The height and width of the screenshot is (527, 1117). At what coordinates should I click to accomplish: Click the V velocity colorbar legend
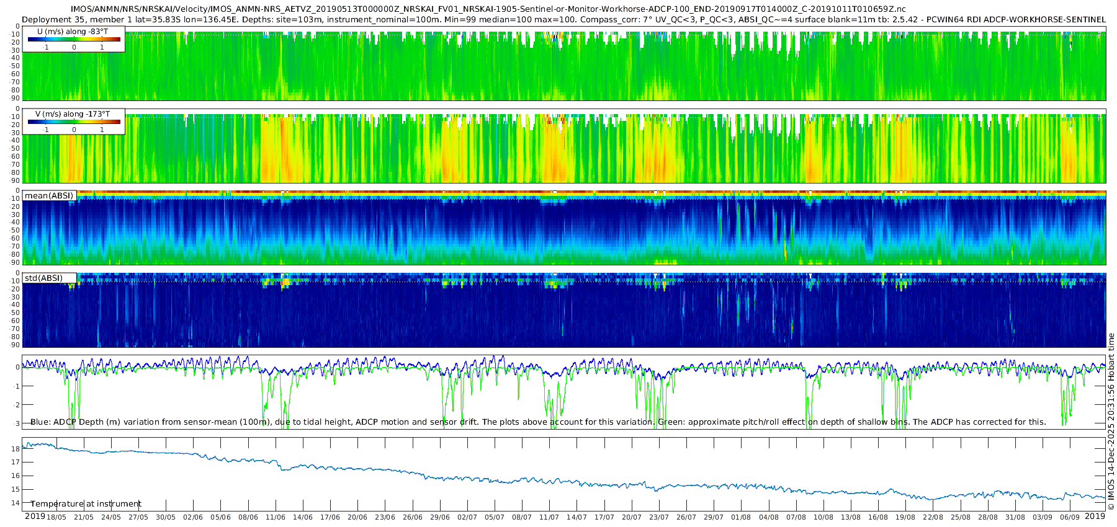74,122
